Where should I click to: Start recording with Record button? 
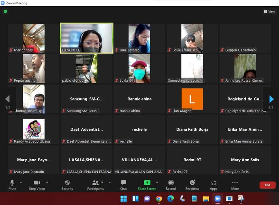[170, 184]
